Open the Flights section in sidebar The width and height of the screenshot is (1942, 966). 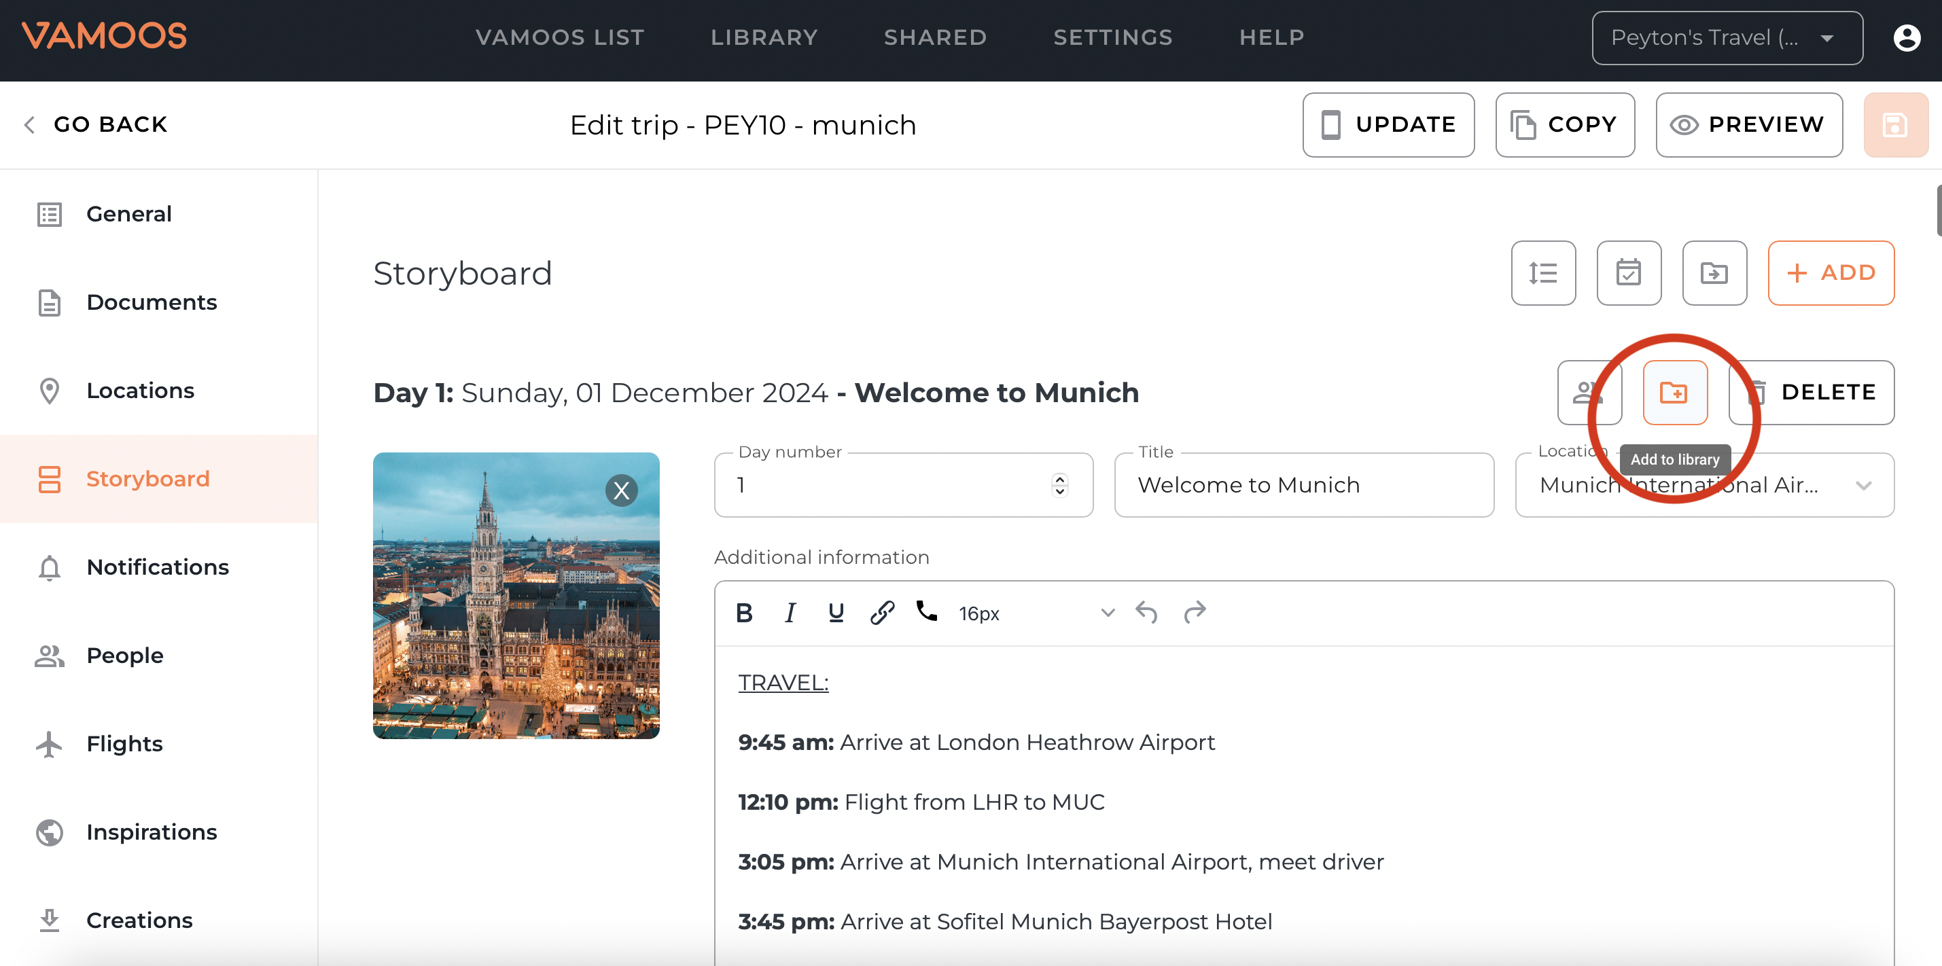click(124, 744)
